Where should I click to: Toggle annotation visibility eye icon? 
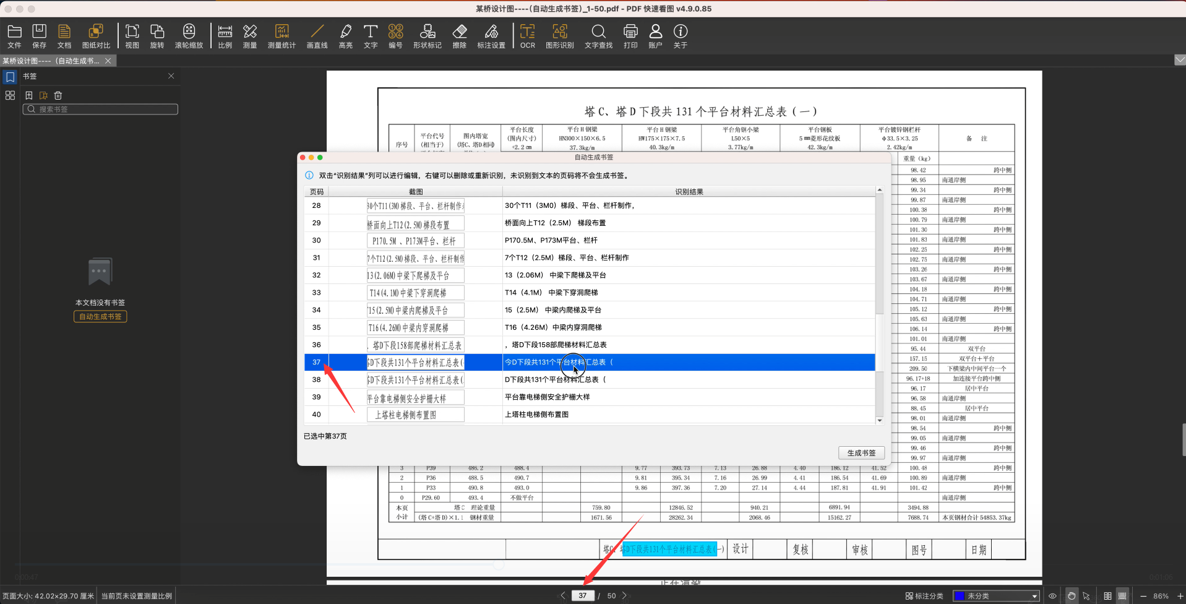(x=1052, y=596)
